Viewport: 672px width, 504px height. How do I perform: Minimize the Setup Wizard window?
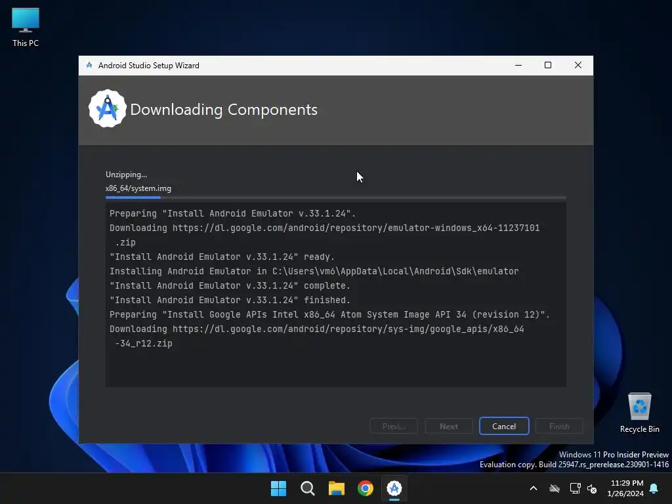518,65
